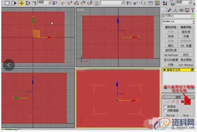The image size is (197, 132).
Task: Switch to the Motion command panel tab
Action: point(181,10)
